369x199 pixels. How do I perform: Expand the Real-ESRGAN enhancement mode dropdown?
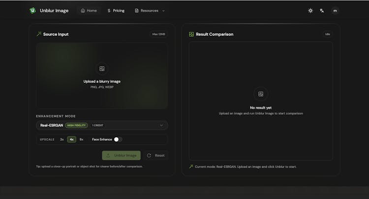pos(160,125)
